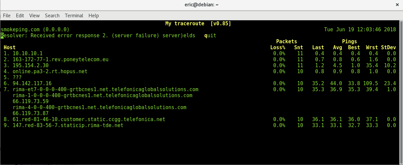The image size is (403, 165).
Task: Click the date Tue Jun 19 12:03:46 2018
Action: tap(360, 30)
